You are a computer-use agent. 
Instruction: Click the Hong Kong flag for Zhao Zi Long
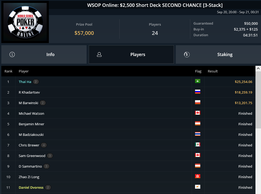click(x=198, y=176)
